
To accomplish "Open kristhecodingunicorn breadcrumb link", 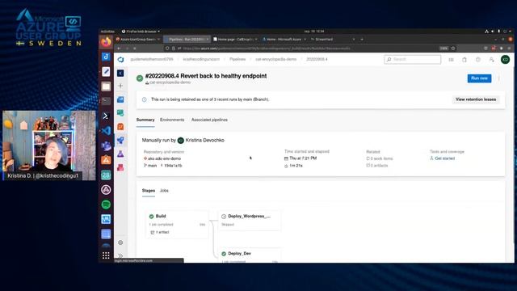I will 201,59.
